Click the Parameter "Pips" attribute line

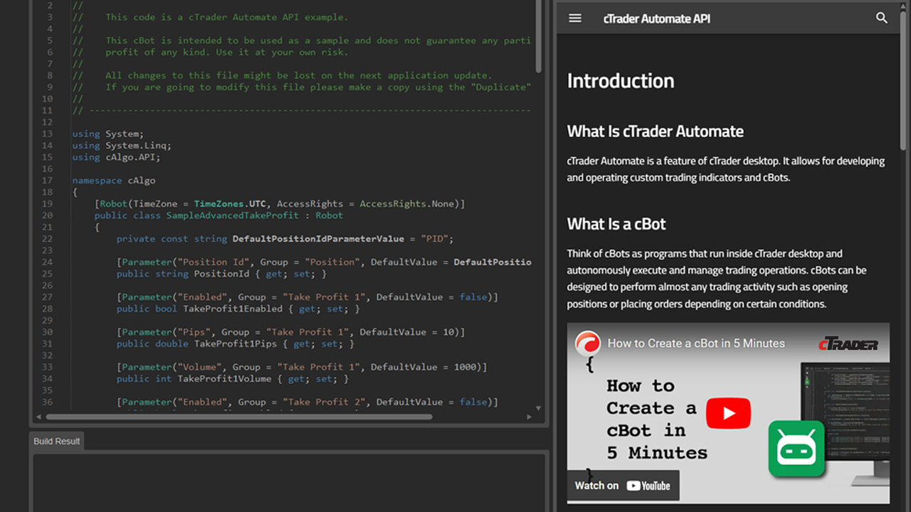click(x=291, y=332)
